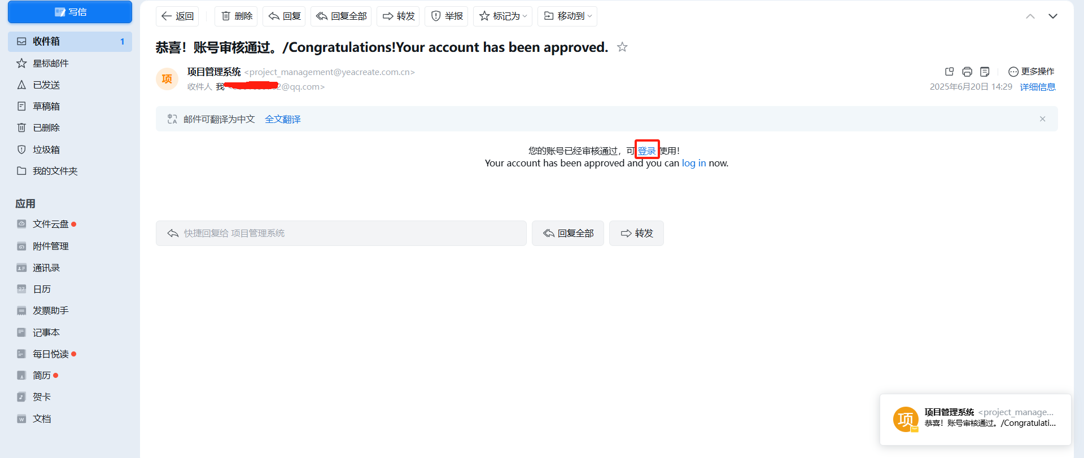This screenshot has width=1084, height=458.
Task: Click 删除 delete button in toolbar
Action: tap(236, 16)
